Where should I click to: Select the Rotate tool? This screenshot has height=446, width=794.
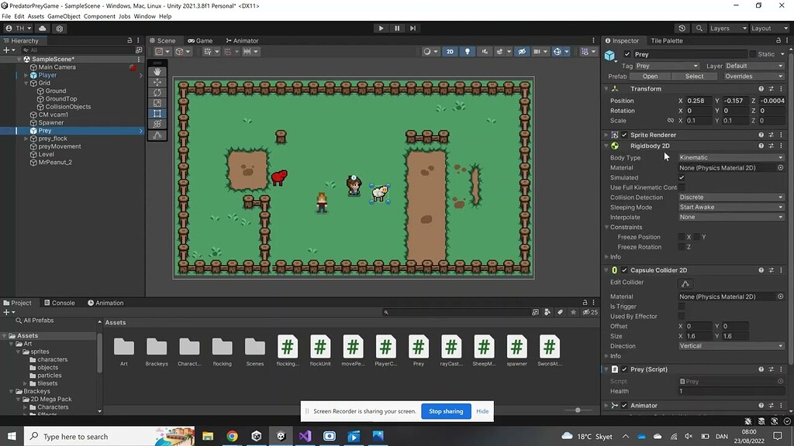(x=157, y=94)
